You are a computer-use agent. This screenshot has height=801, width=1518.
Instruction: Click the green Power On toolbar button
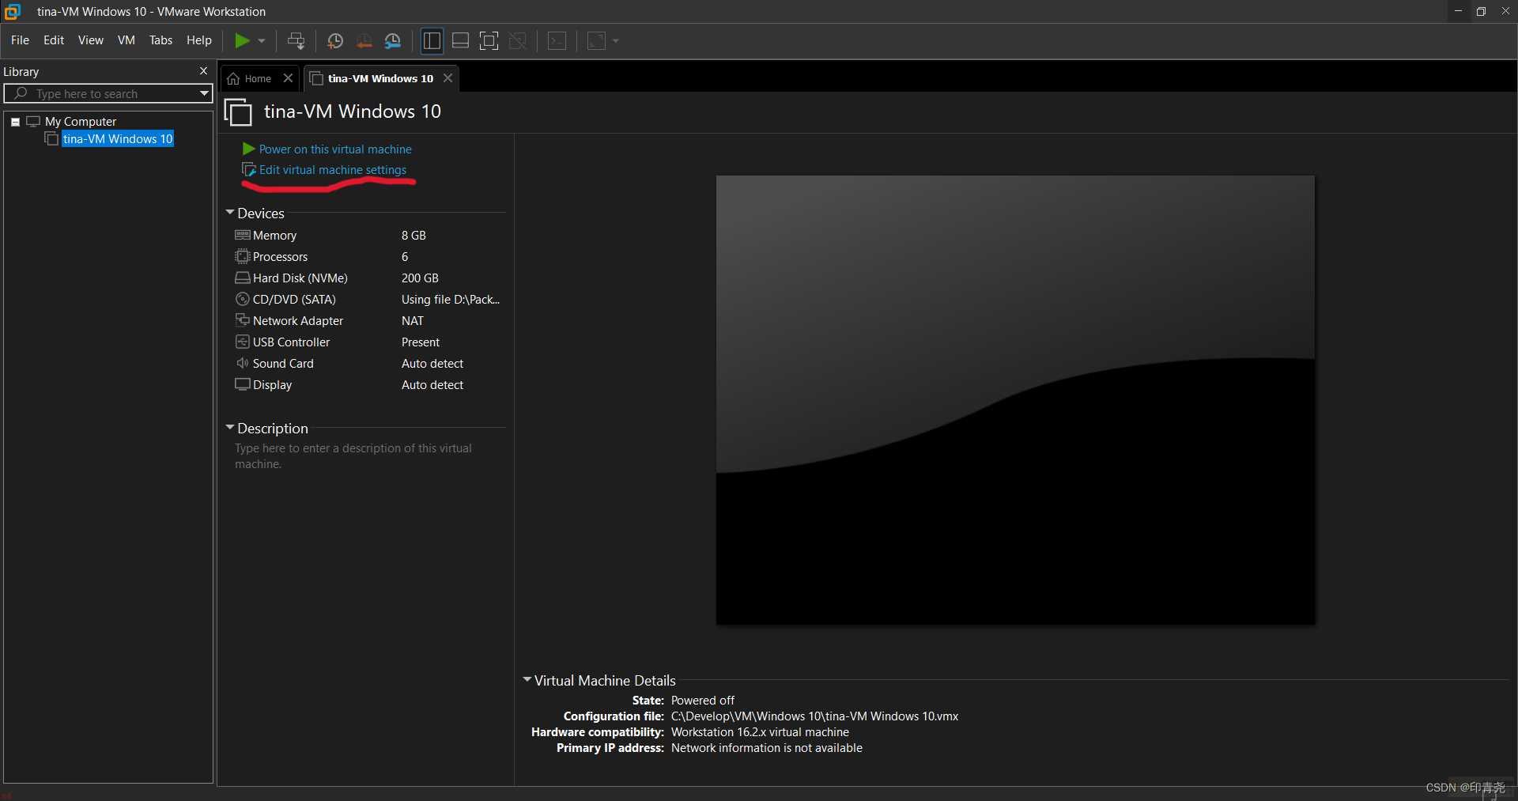pos(242,40)
